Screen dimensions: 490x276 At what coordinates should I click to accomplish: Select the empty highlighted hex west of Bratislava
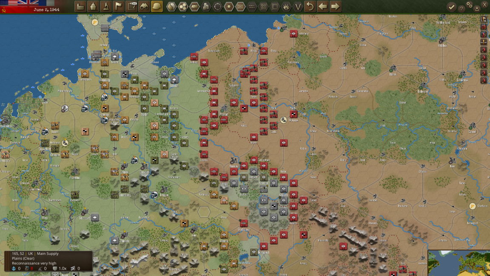point(204,212)
